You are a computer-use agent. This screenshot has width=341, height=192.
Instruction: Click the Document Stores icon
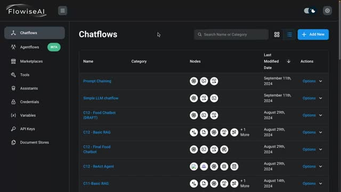click(x=13, y=142)
